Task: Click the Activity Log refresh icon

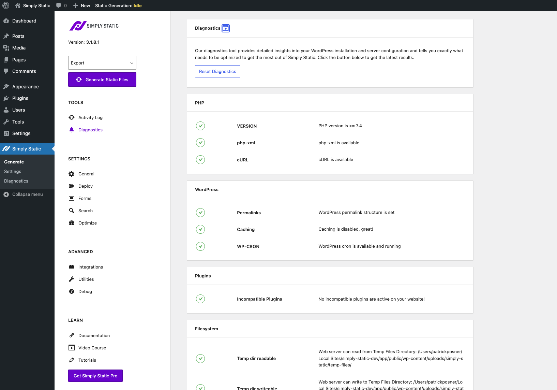Action: tap(72, 117)
